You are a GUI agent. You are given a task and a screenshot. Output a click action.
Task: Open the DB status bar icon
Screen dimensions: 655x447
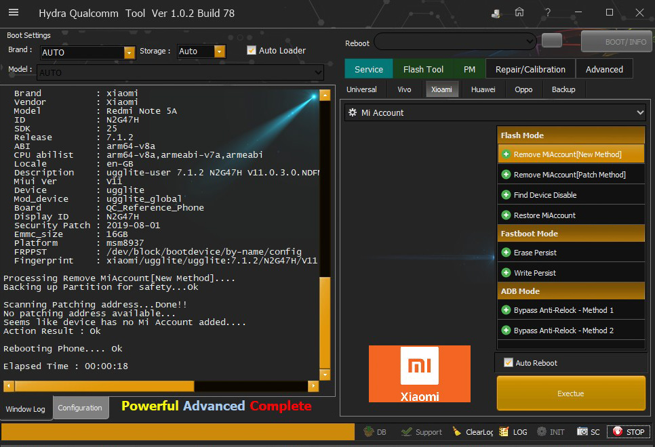[x=368, y=431]
